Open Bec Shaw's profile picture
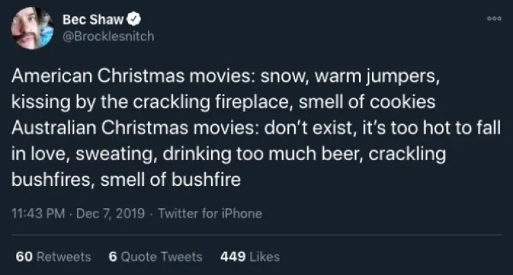513x275 pixels. coord(32,28)
